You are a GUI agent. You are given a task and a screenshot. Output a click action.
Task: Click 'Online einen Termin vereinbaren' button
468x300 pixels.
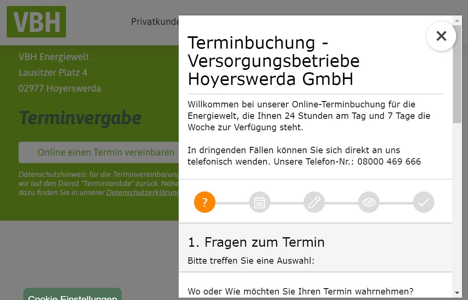pos(99,152)
